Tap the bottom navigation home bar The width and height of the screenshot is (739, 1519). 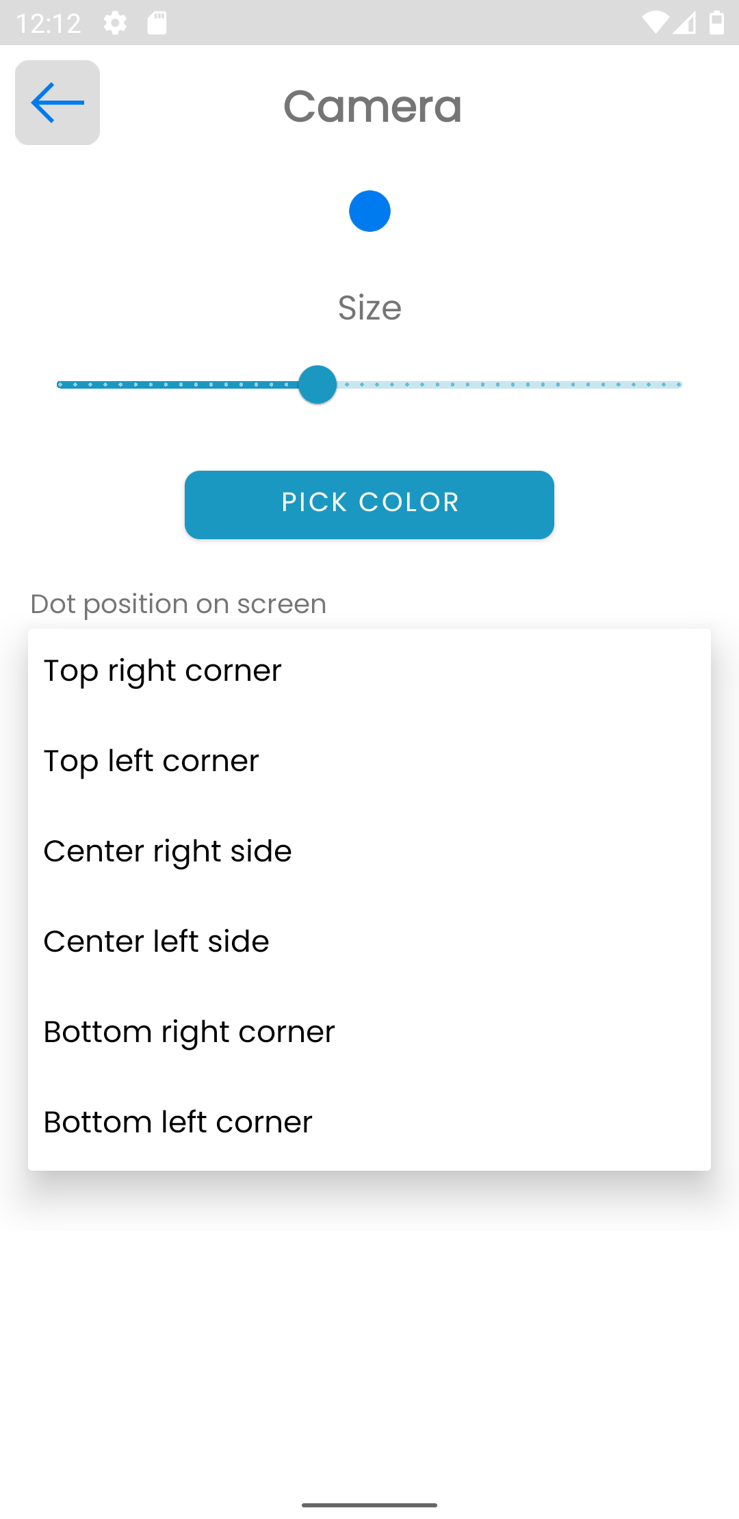click(x=369, y=1505)
